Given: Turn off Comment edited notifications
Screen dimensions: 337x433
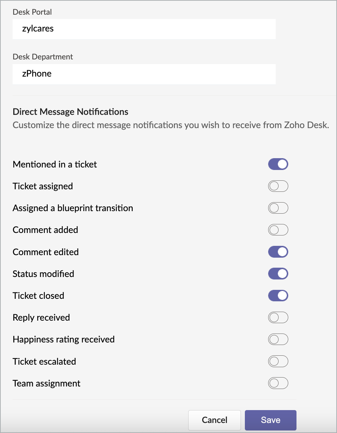Looking at the screenshot, I should tap(278, 252).
